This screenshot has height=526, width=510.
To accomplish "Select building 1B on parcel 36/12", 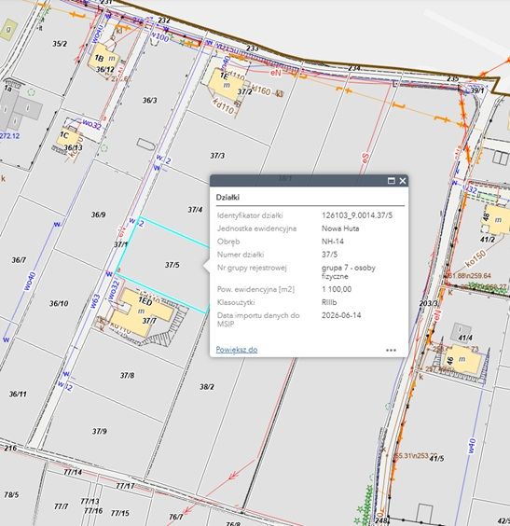I will tap(103, 61).
